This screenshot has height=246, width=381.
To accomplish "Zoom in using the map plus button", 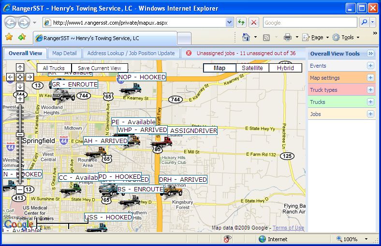I will click(x=20, y=99).
